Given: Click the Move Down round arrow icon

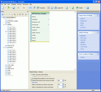Looking at the screenshot, I should tap(22, 14).
